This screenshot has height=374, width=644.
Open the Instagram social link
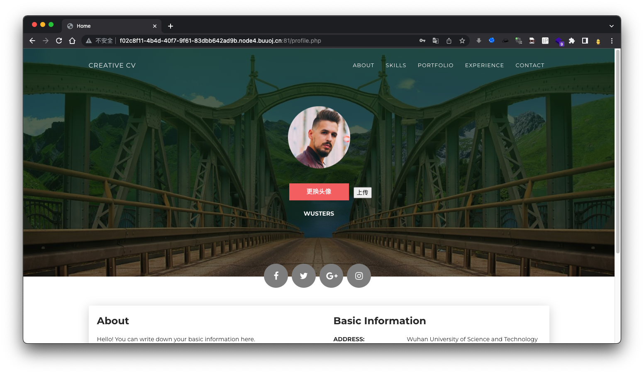click(359, 276)
